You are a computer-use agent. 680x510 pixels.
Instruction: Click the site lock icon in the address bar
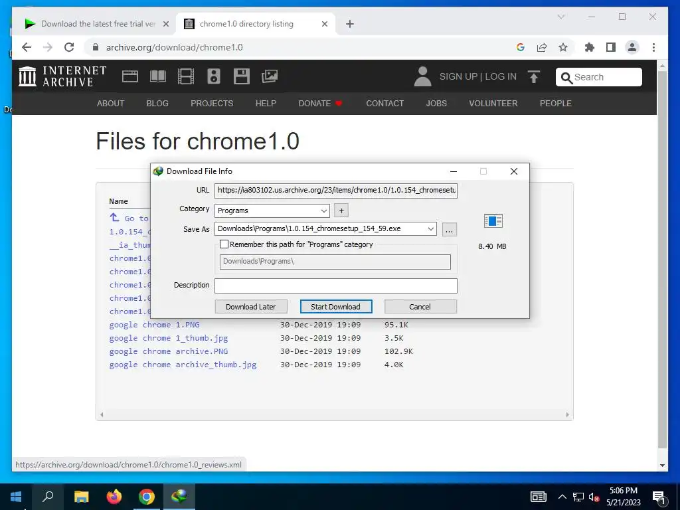(x=96, y=47)
